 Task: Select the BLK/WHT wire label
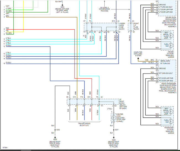pyautogui.click(x=59, y=2)
